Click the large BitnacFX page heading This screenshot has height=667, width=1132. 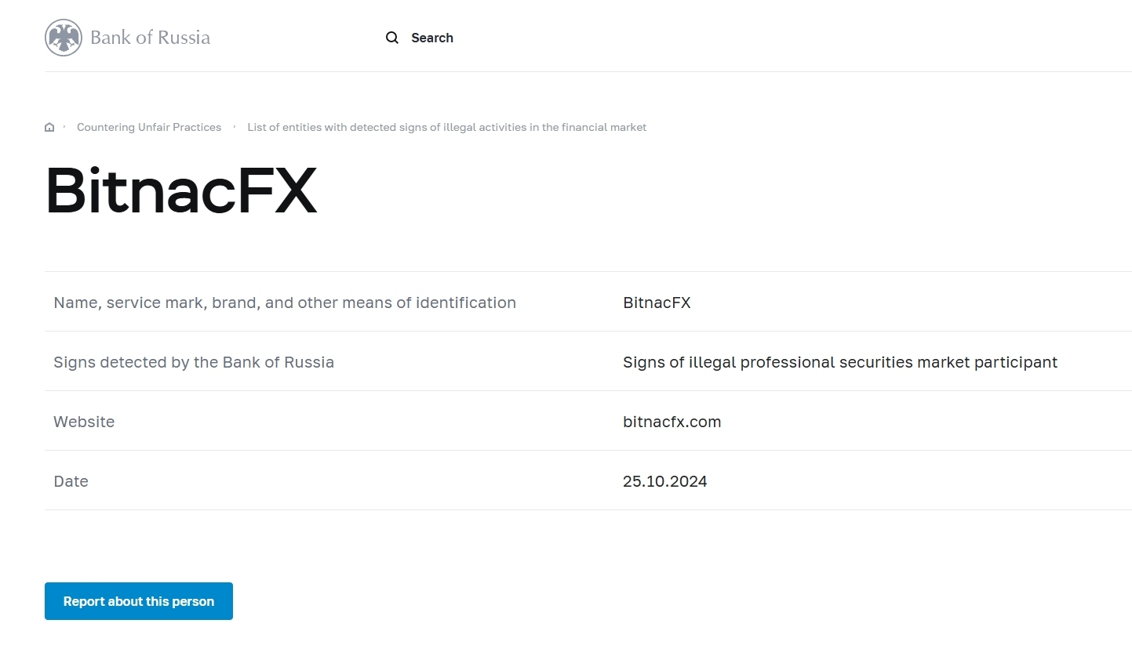click(181, 190)
